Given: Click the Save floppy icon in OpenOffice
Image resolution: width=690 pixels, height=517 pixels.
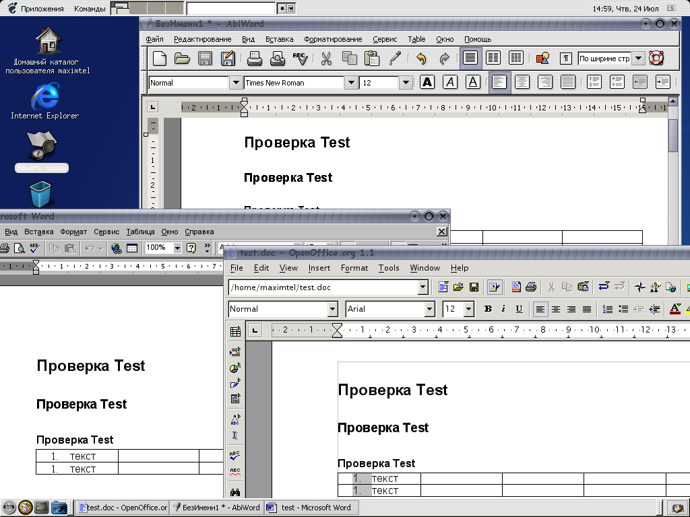Looking at the screenshot, I should tap(474, 287).
